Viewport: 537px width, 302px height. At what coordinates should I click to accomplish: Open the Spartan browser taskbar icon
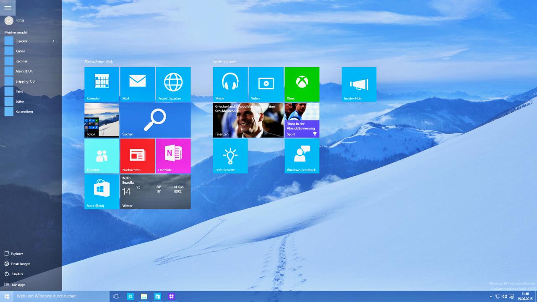click(130, 297)
